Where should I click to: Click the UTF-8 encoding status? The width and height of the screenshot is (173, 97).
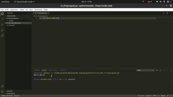point(155,96)
